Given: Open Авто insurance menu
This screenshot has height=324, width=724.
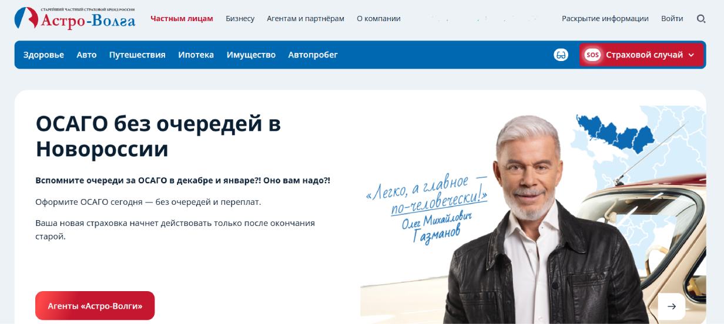Looking at the screenshot, I should [86, 55].
